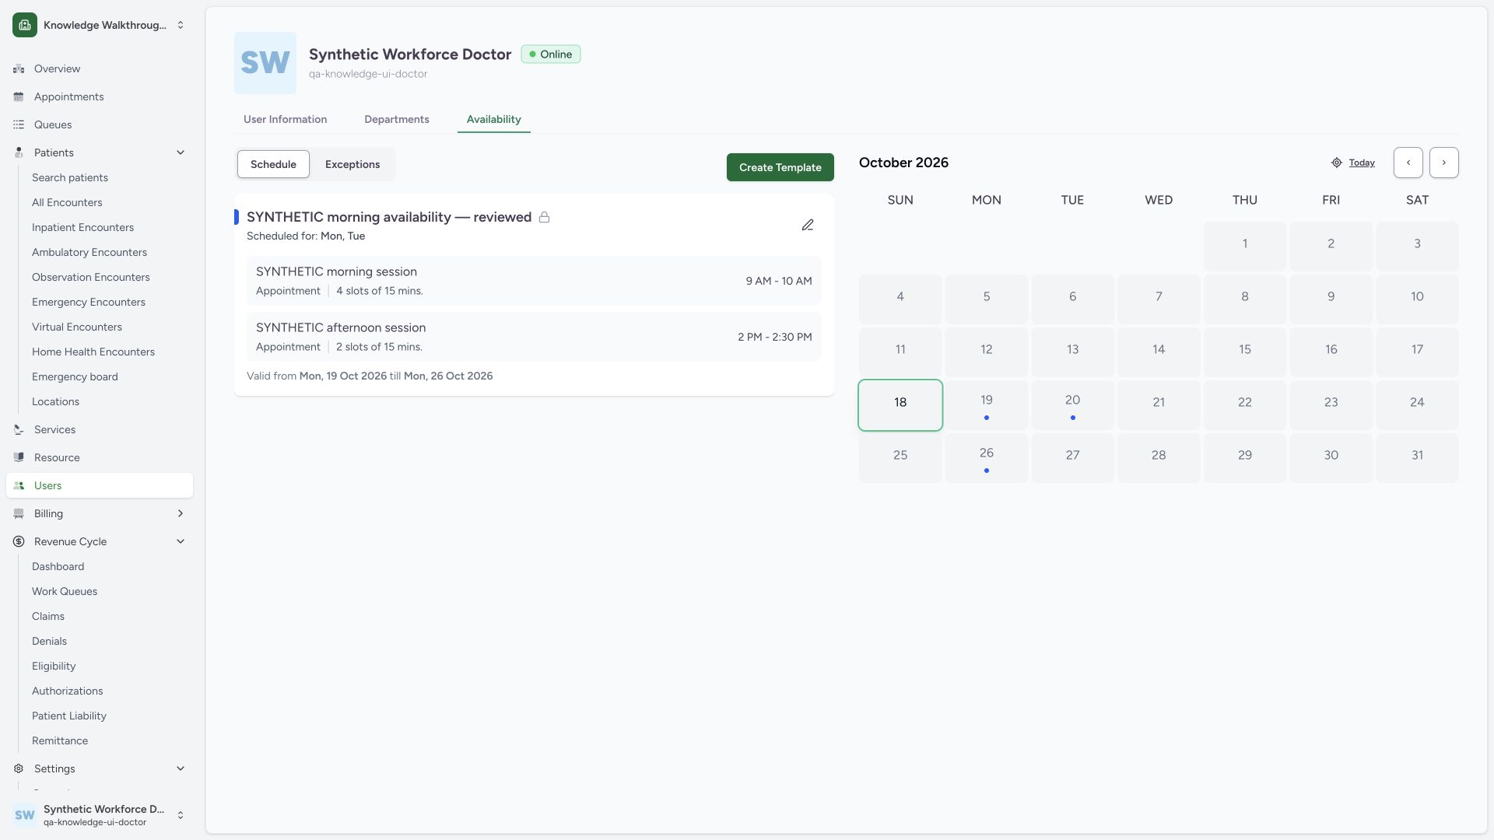Expand the Billing section

[181, 513]
